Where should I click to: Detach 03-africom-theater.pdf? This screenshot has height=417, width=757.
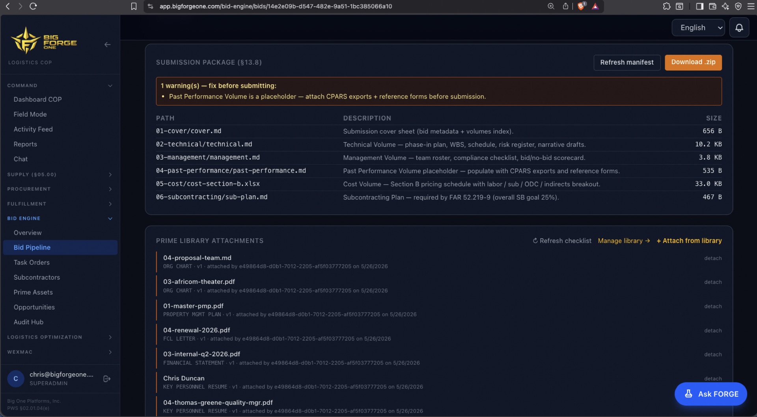(713, 282)
